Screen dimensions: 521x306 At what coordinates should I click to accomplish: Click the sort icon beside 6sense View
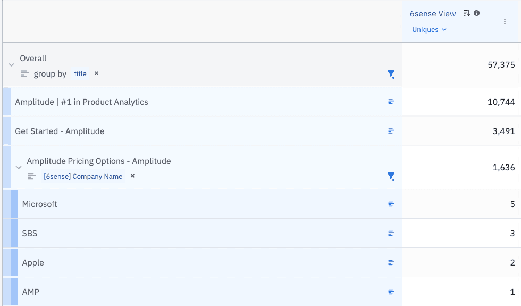coord(467,13)
